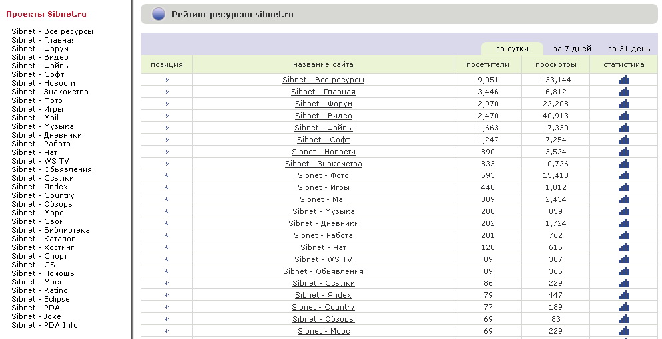Screen dimensions: 662x339
Task: Click the посетители column header
Action: pyautogui.click(x=488, y=65)
